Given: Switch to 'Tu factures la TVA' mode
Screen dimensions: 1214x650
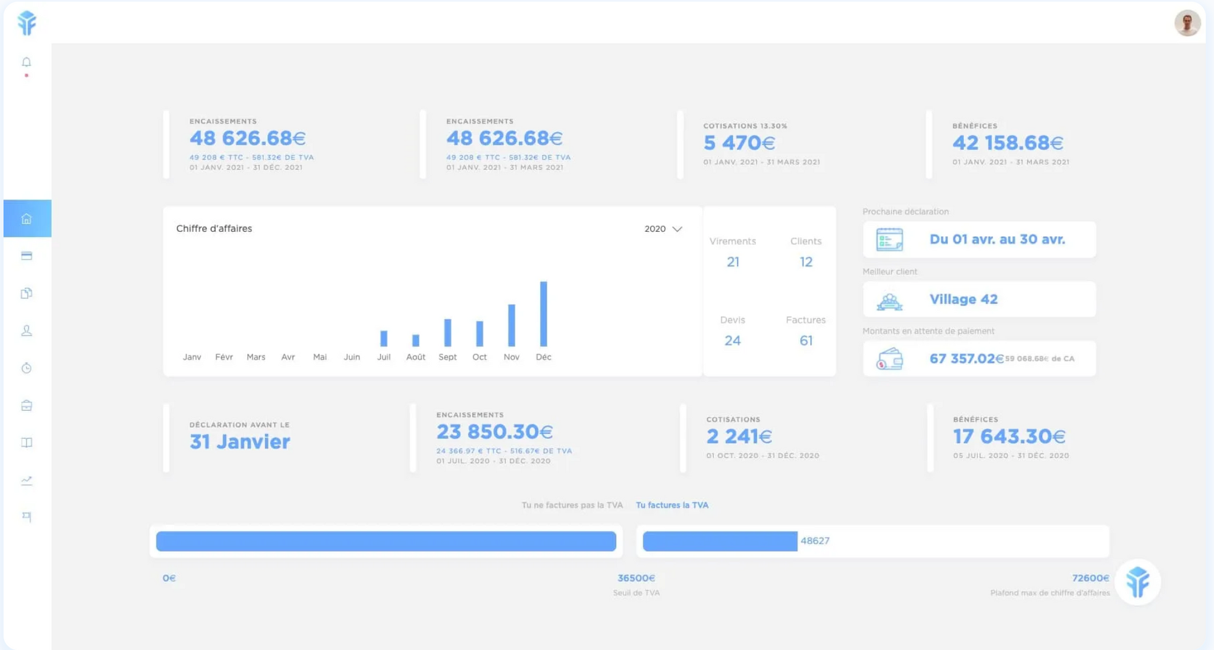Looking at the screenshot, I should pyautogui.click(x=671, y=504).
